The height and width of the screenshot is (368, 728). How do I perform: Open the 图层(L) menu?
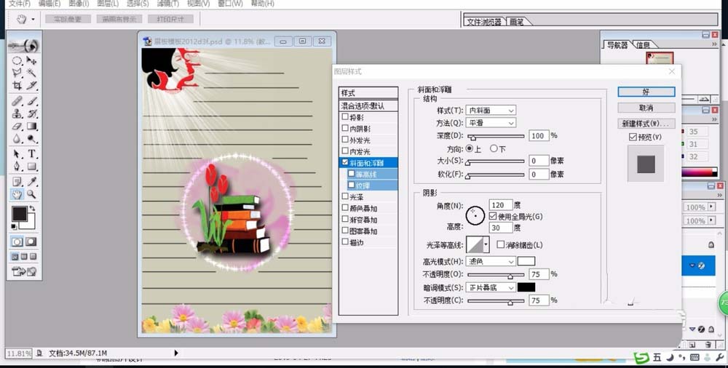click(x=108, y=4)
